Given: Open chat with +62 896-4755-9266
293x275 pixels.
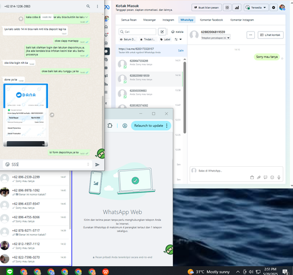Looking at the screenshot, I should pyautogui.click(x=35, y=219).
